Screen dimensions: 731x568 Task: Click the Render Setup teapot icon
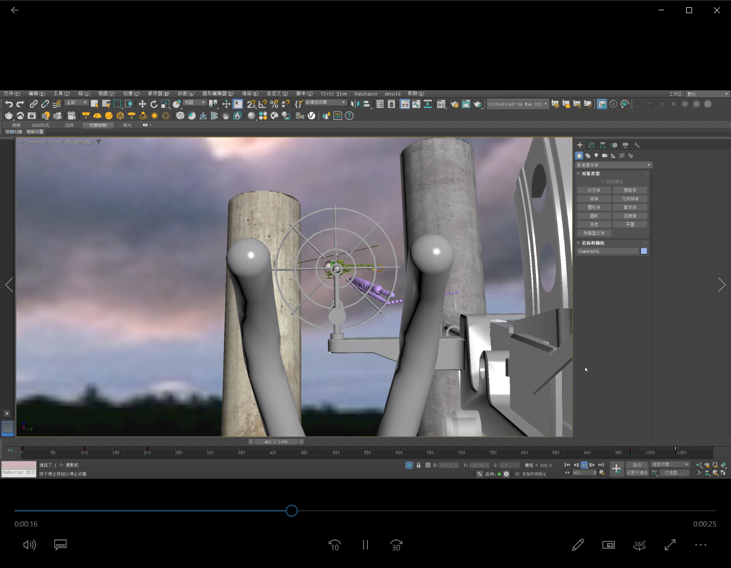(x=455, y=104)
